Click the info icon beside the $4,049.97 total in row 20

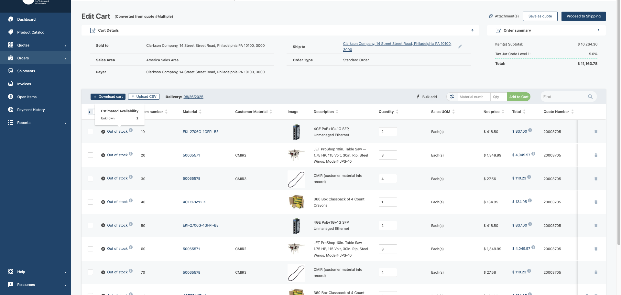tap(533, 154)
